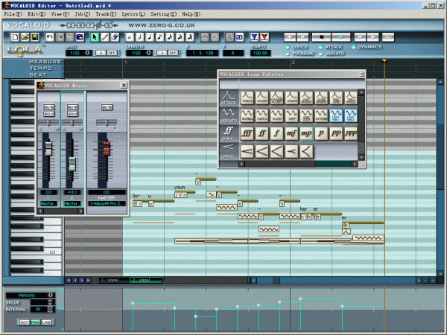This screenshot has width=447, height=335.
Task: Click the æ phoneme icon in the toolbar
Action: point(239,37)
